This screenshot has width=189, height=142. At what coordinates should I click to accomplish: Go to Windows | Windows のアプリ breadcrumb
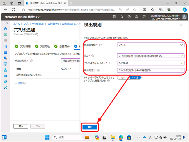click(x=64, y=24)
